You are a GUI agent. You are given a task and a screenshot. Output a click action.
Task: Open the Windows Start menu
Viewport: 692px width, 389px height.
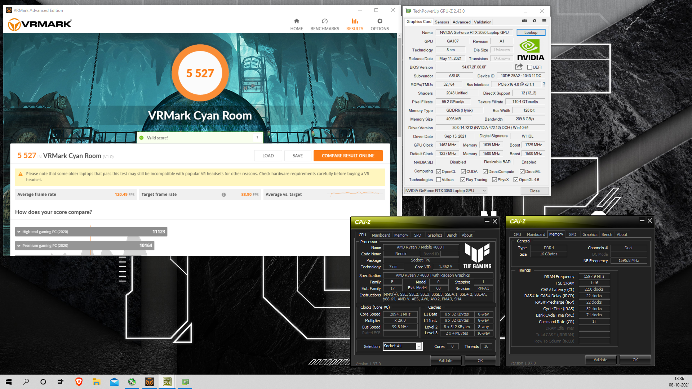click(x=9, y=382)
